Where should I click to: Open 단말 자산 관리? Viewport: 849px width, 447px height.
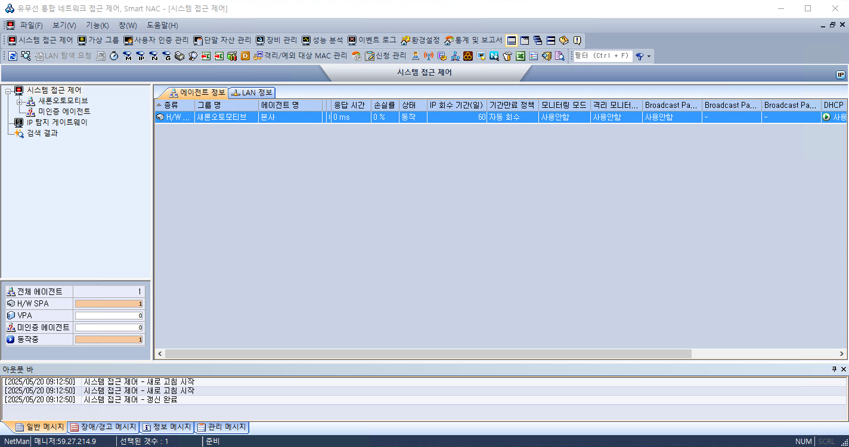click(x=222, y=41)
